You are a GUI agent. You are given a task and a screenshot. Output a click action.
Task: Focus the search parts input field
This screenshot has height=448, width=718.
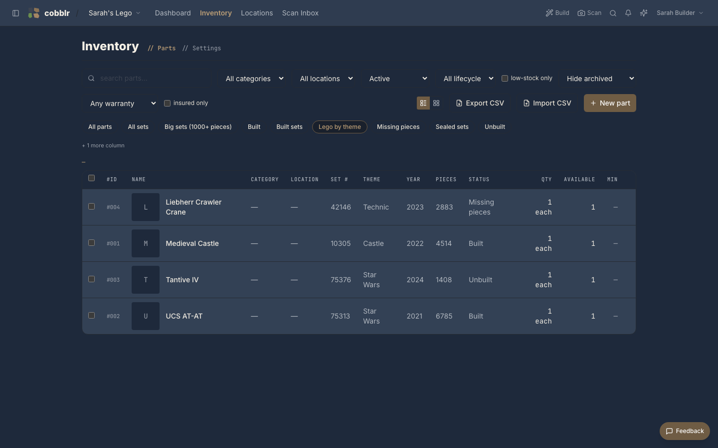149,78
